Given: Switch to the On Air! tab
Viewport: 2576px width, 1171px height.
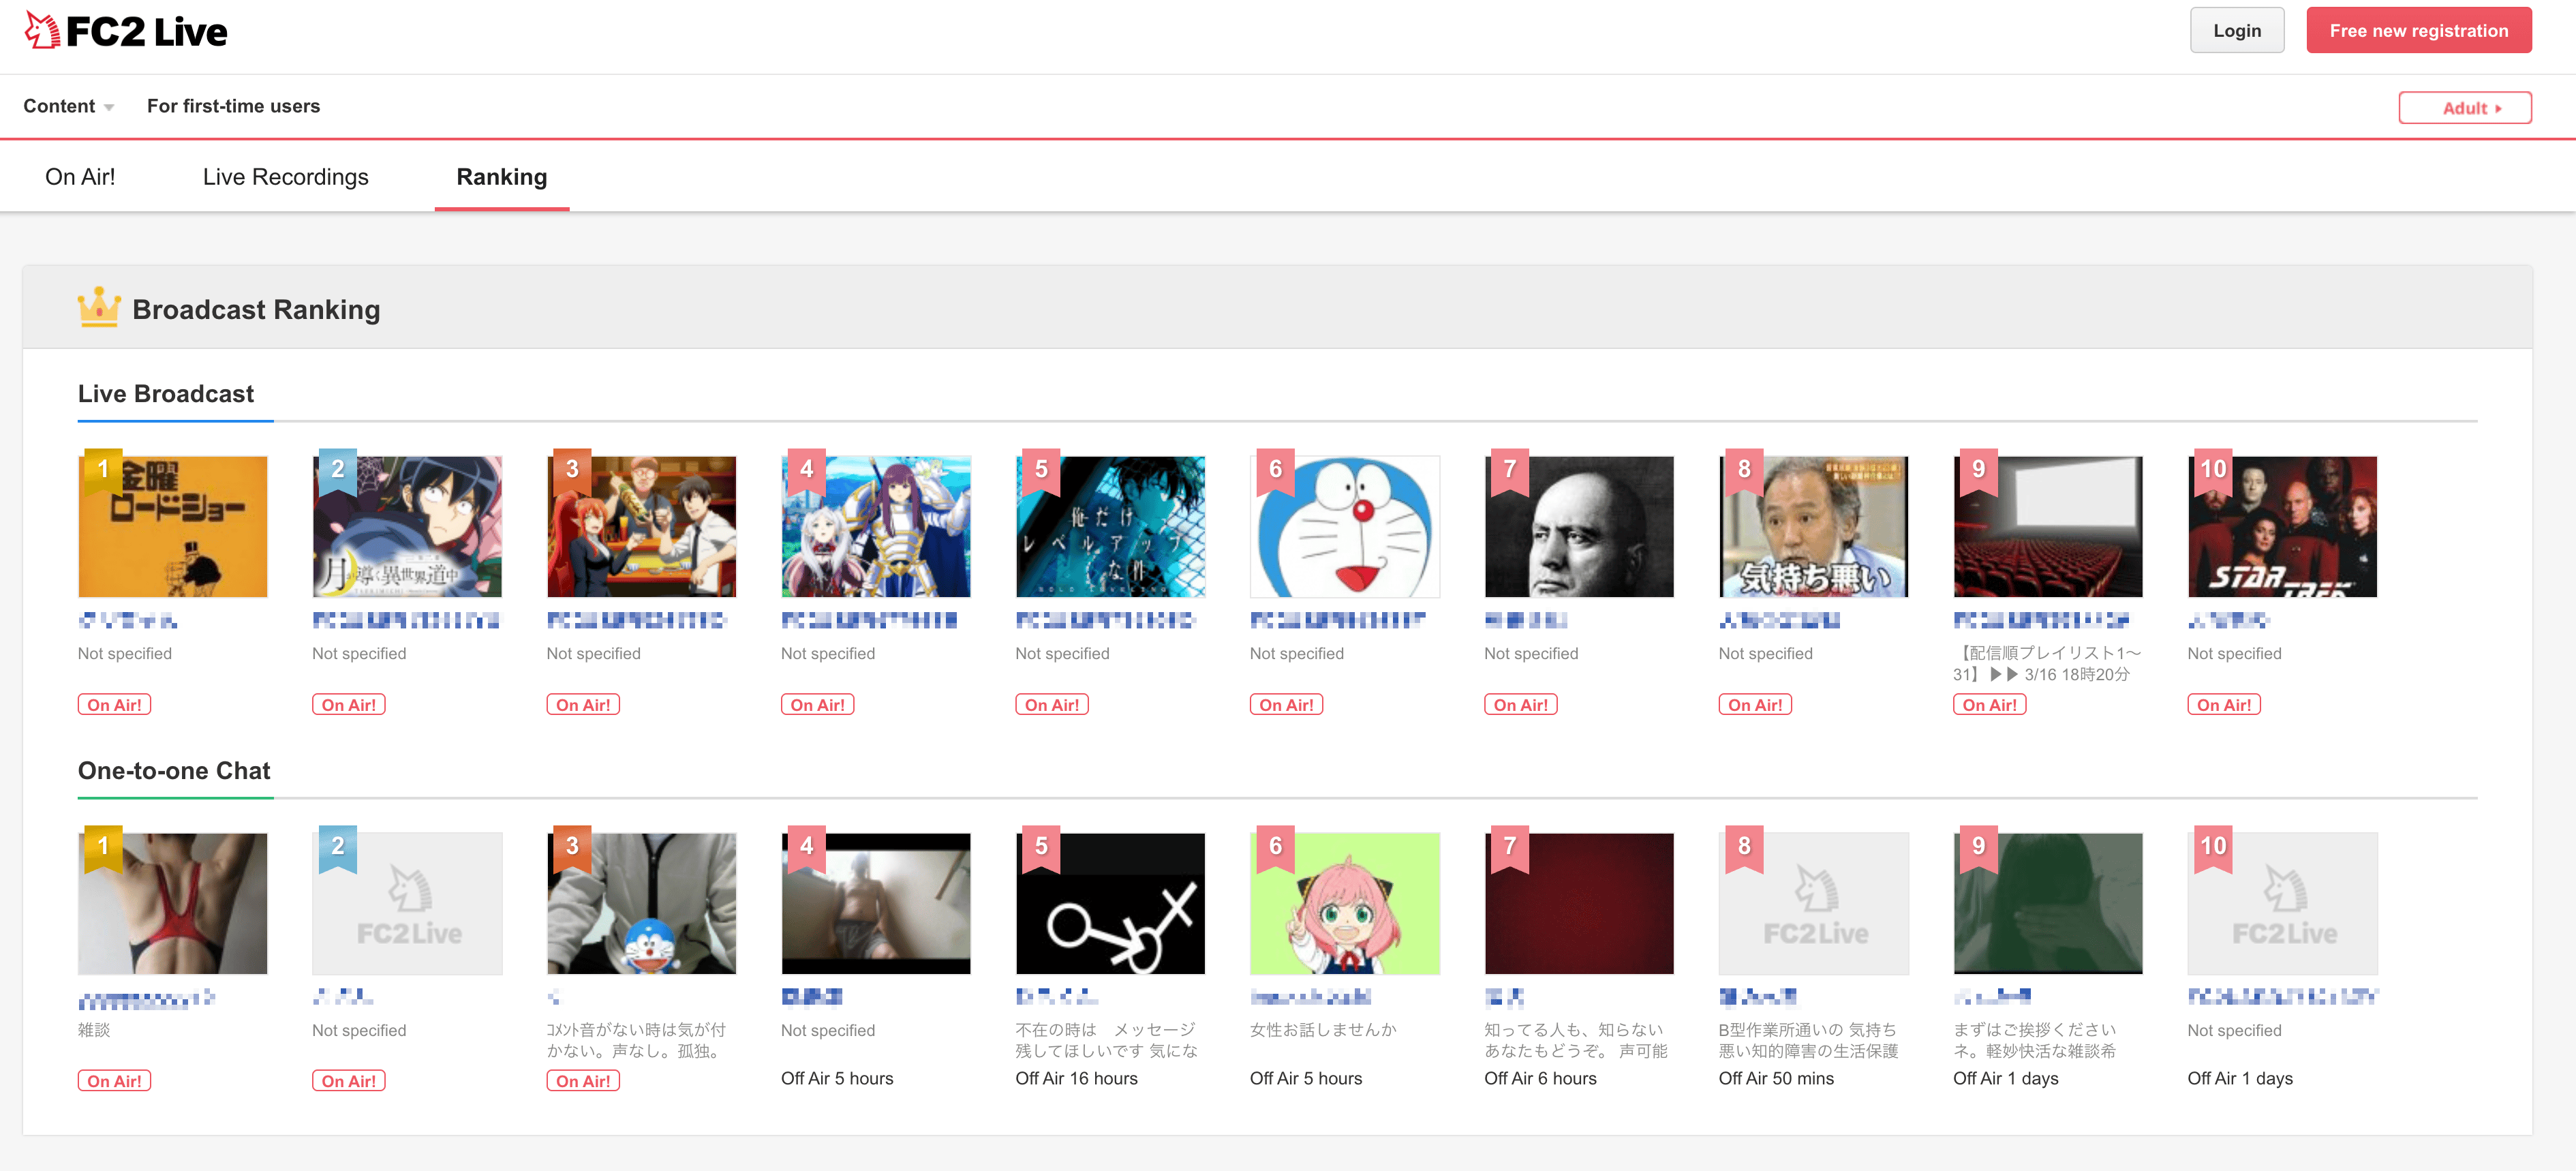Looking at the screenshot, I should pos(80,177).
